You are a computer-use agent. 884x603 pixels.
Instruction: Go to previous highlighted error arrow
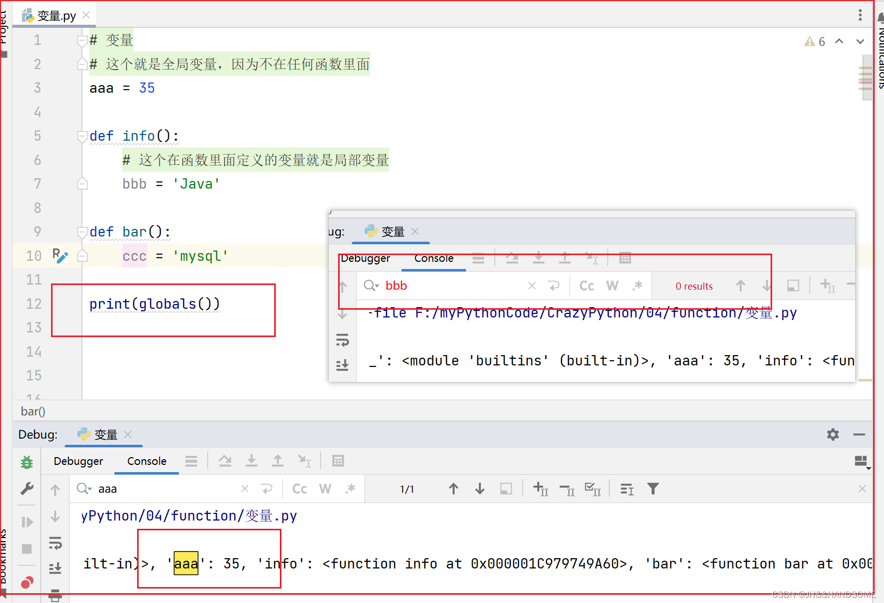839,41
